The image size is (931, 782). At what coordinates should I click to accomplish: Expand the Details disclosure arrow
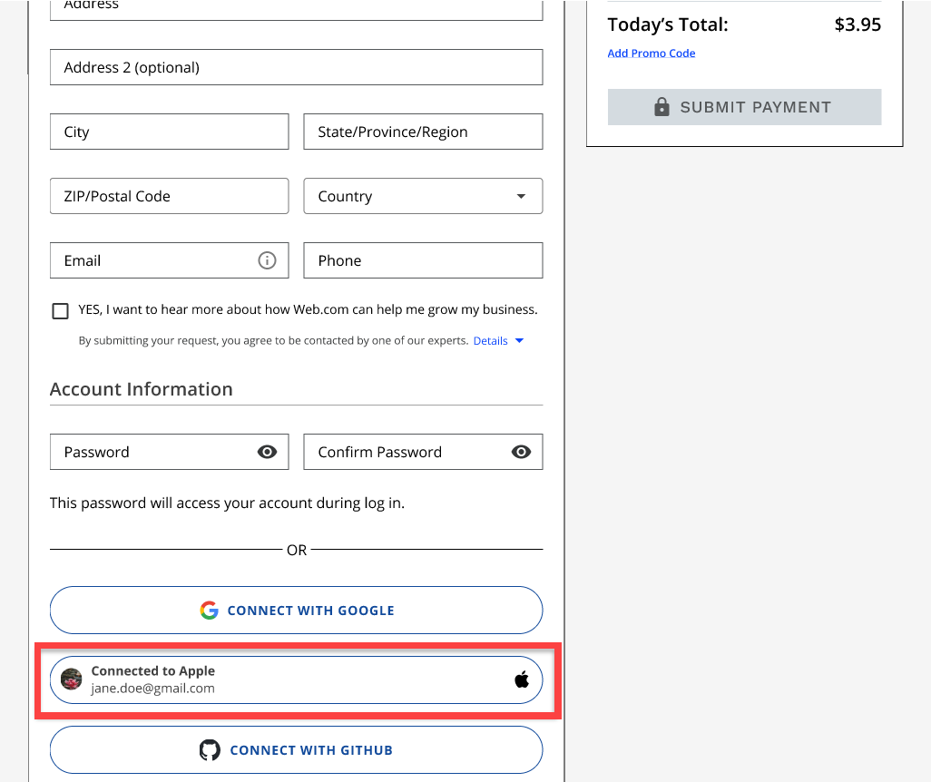tap(519, 340)
